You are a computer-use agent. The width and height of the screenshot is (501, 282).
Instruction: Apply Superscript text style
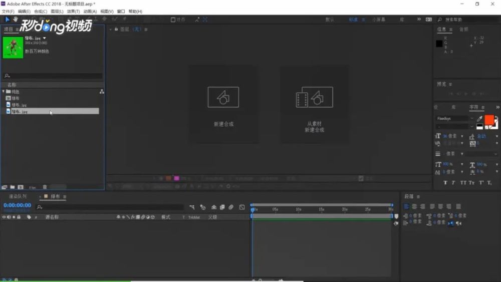pyautogui.click(x=481, y=183)
